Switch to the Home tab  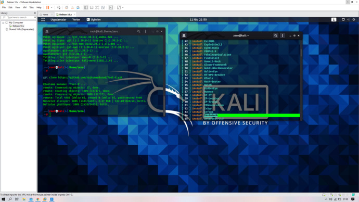tap(45, 15)
